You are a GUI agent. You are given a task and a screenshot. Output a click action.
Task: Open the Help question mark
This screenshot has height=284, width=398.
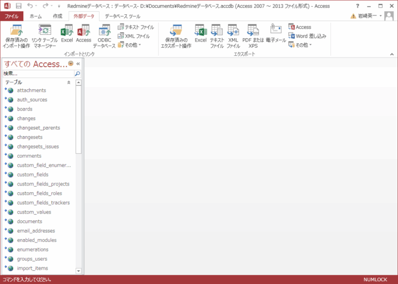coord(358,6)
